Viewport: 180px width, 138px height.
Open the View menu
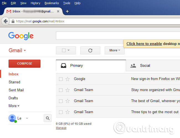point(23,3)
